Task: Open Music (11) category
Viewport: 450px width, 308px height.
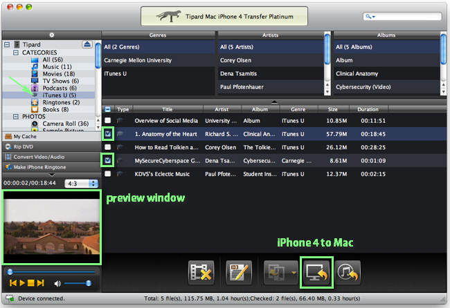Action: [x=57, y=67]
